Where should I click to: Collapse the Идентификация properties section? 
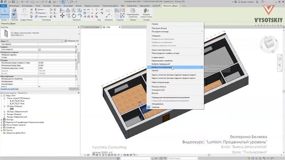pos(76,76)
